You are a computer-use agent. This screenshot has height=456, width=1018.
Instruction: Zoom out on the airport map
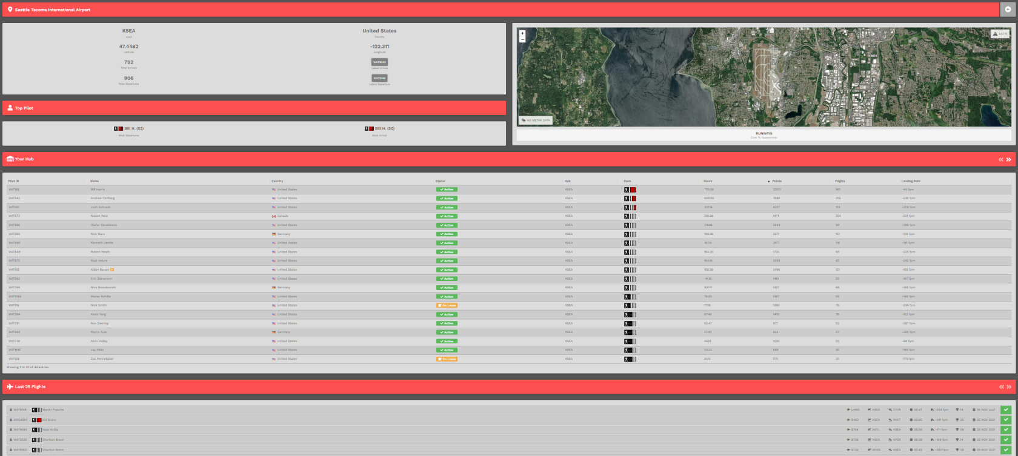522,39
